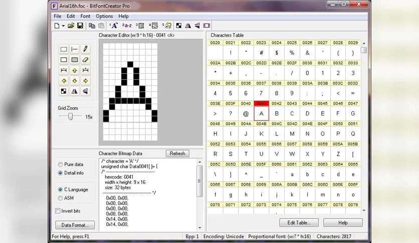Select the empty rectangle tool

64,60
